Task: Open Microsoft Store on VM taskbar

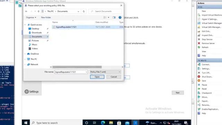Action: (x=119, y=123)
